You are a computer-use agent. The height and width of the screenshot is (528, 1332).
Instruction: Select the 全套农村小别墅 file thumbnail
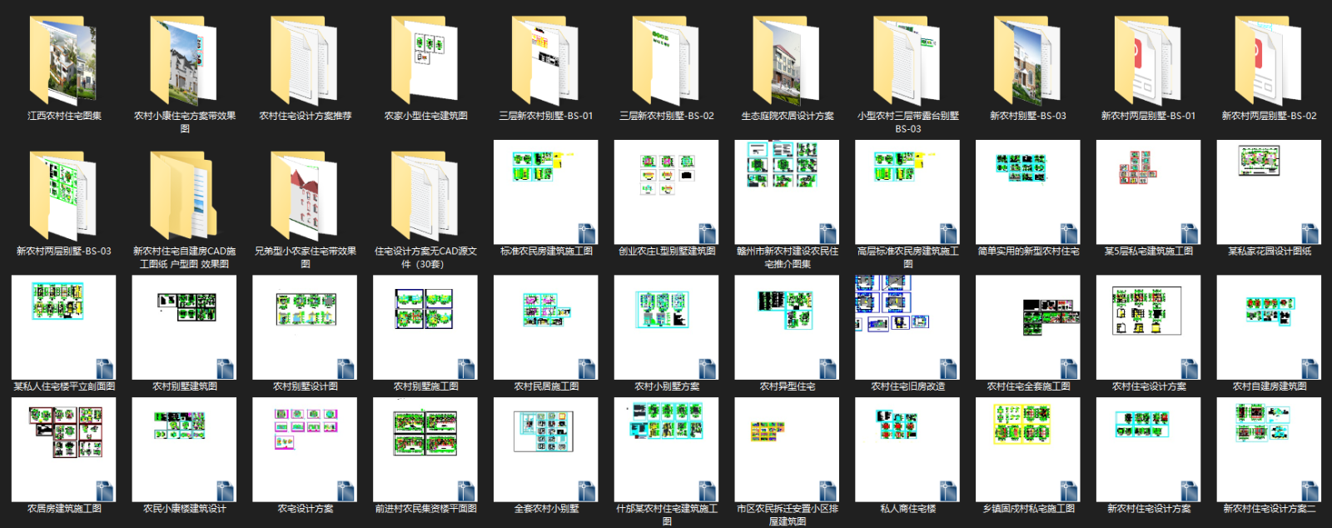coord(546,450)
